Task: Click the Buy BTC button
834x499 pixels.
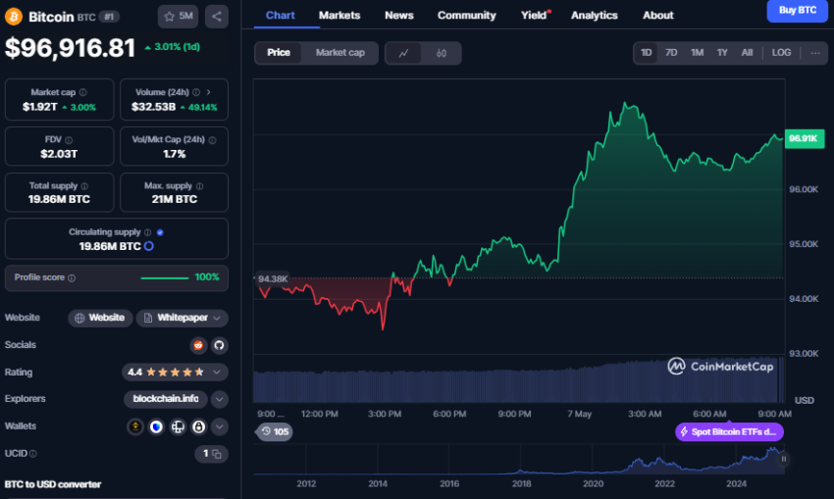Action: coord(796,11)
